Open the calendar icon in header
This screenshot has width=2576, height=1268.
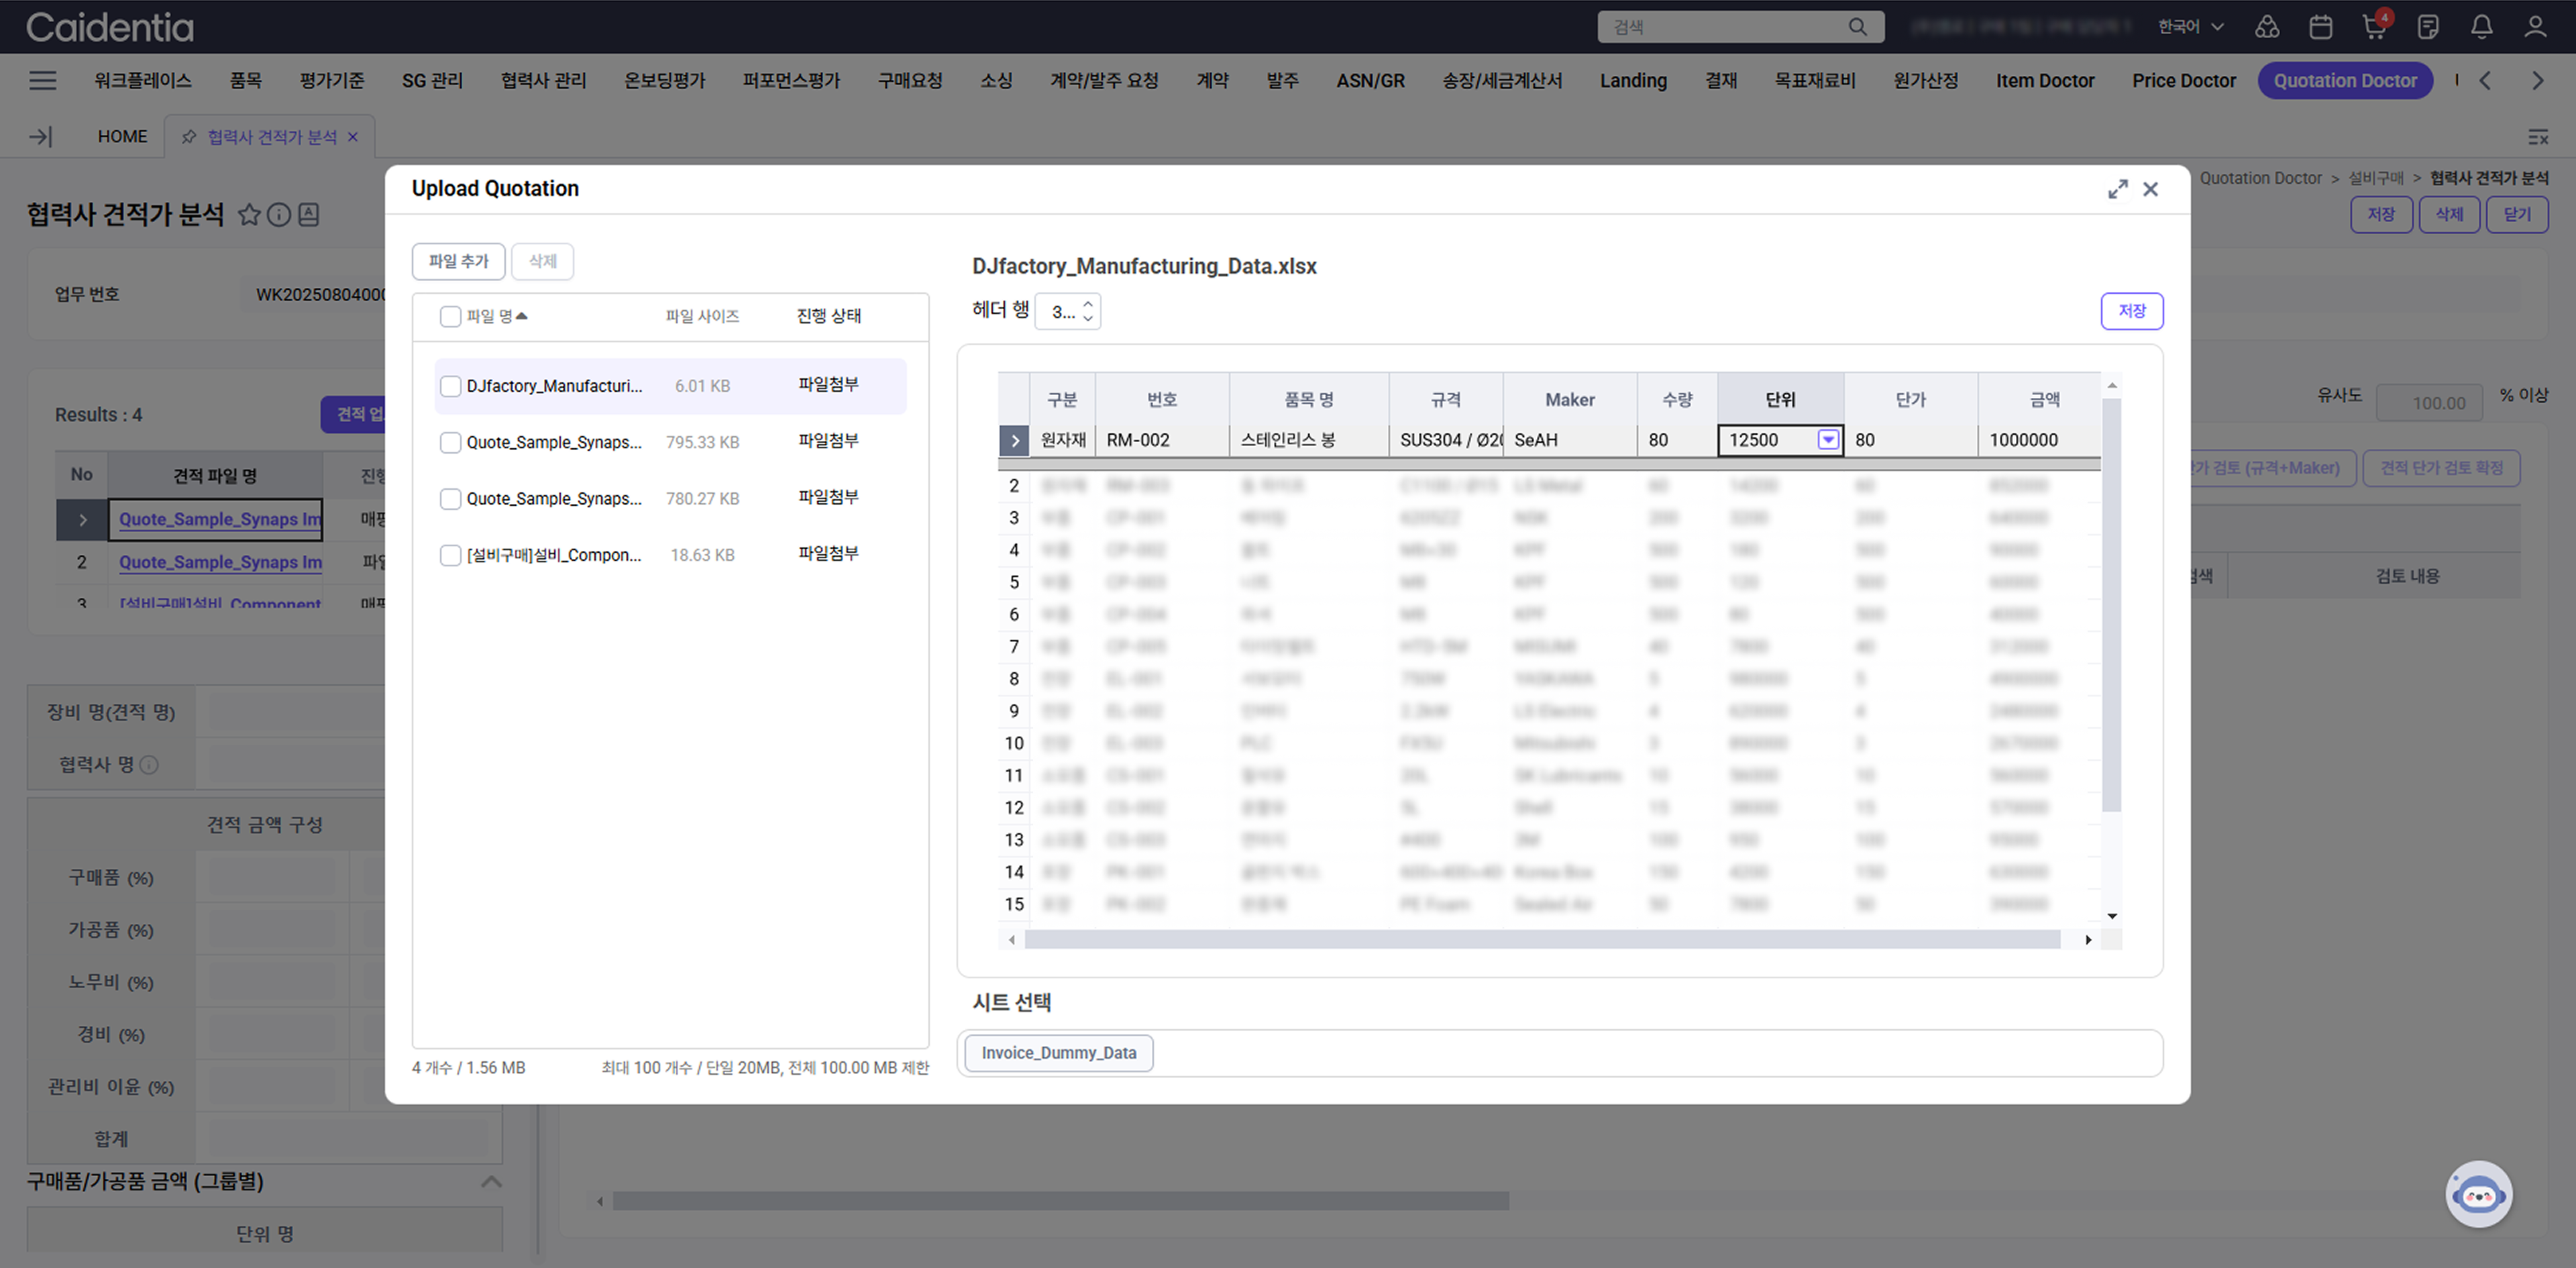pos(2320,27)
